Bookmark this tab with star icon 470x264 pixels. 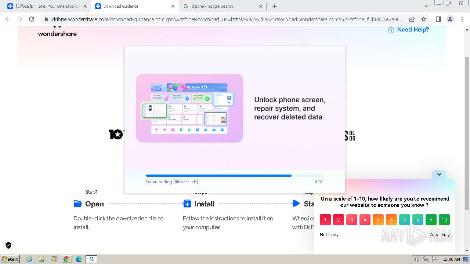424,19
